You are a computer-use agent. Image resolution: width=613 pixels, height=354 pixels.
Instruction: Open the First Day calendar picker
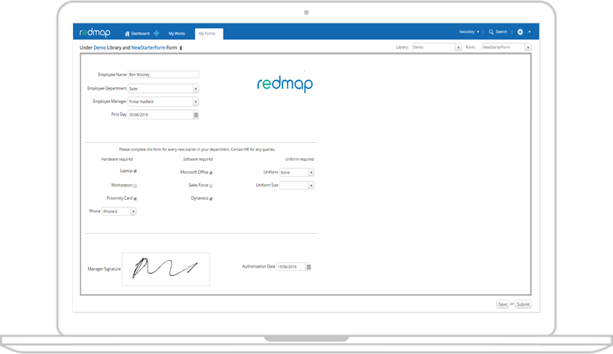(196, 115)
